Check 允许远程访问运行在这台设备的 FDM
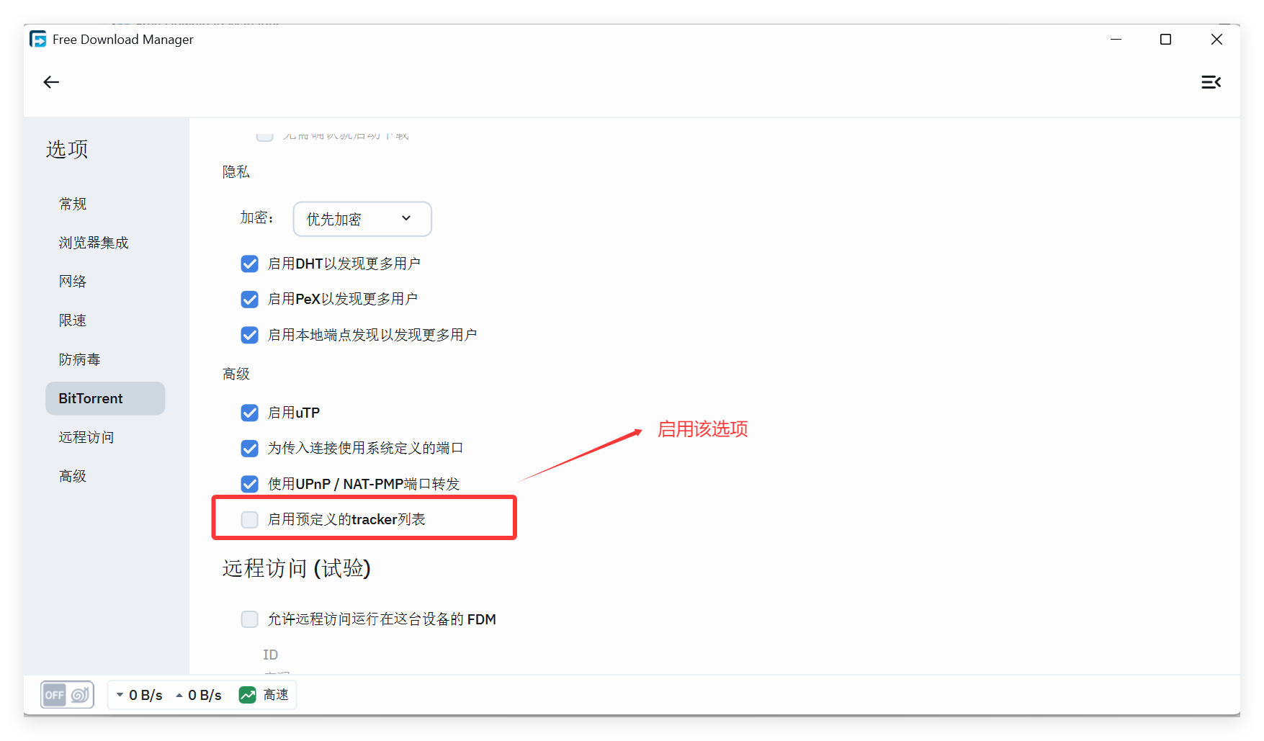The image size is (1264, 741). click(250, 619)
